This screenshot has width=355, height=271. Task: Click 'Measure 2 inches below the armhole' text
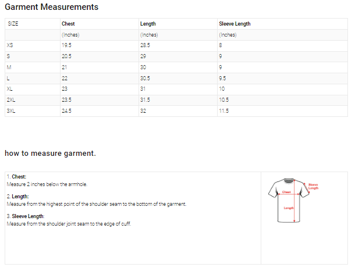point(47,184)
